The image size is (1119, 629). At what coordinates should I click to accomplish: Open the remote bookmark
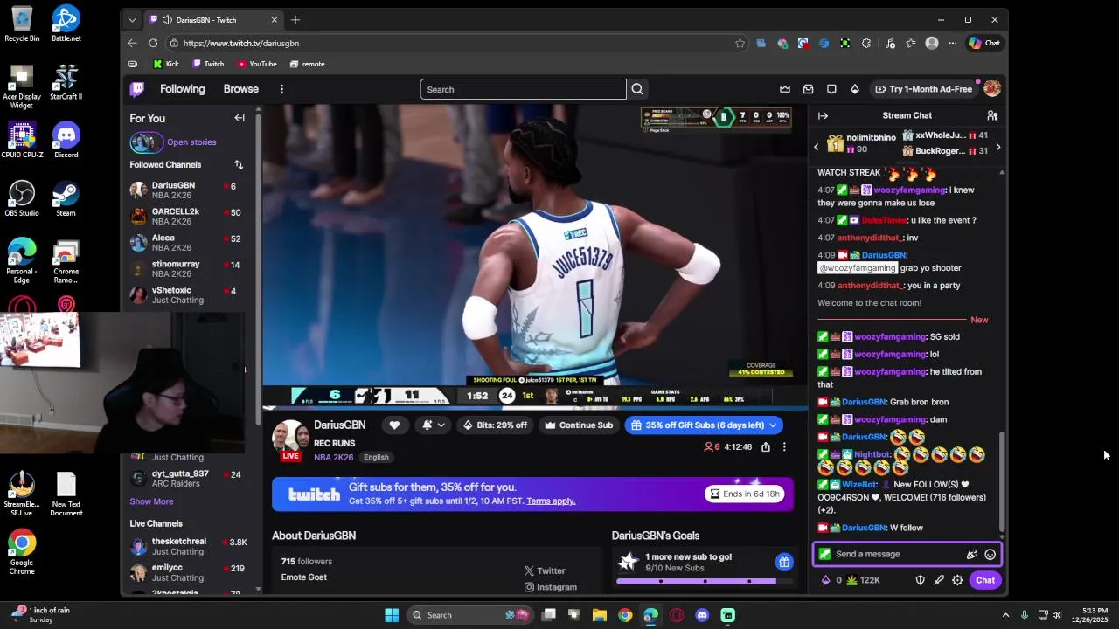[x=307, y=64]
